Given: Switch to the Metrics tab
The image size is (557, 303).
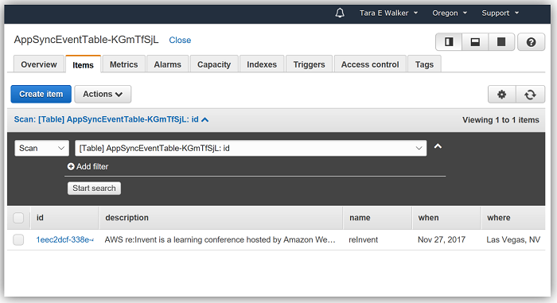Looking at the screenshot, I should (x=123, y=64).
